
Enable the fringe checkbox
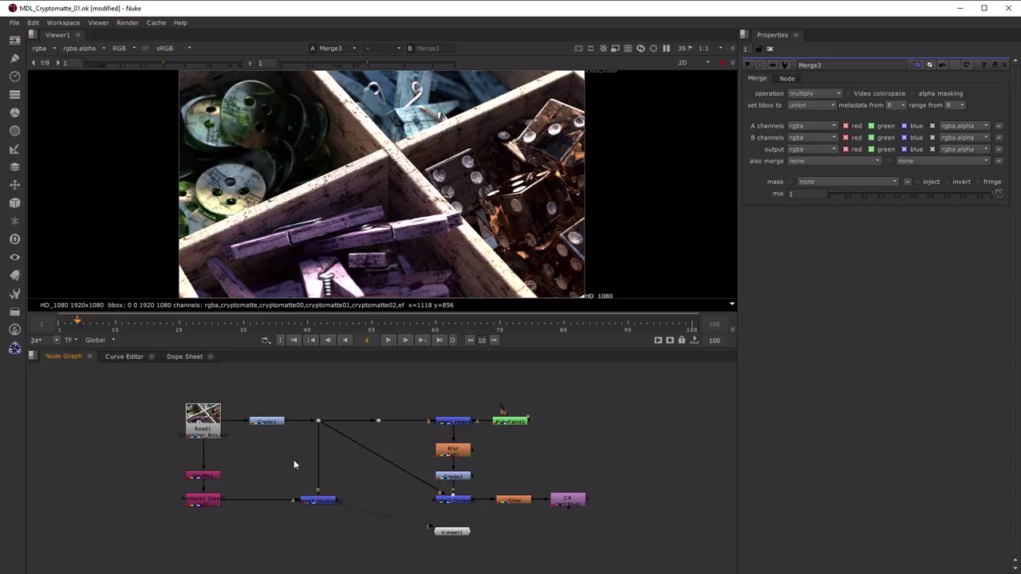pos(977,182)
